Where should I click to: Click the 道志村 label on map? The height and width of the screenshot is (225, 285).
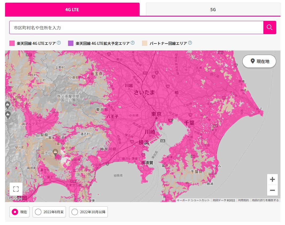pyautogui.click(x=85, y=134)
